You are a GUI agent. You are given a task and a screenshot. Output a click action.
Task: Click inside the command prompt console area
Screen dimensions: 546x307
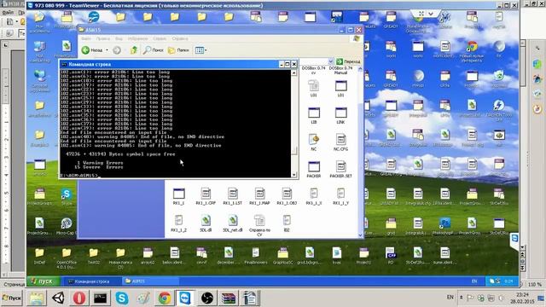click(x=176, y=123)
